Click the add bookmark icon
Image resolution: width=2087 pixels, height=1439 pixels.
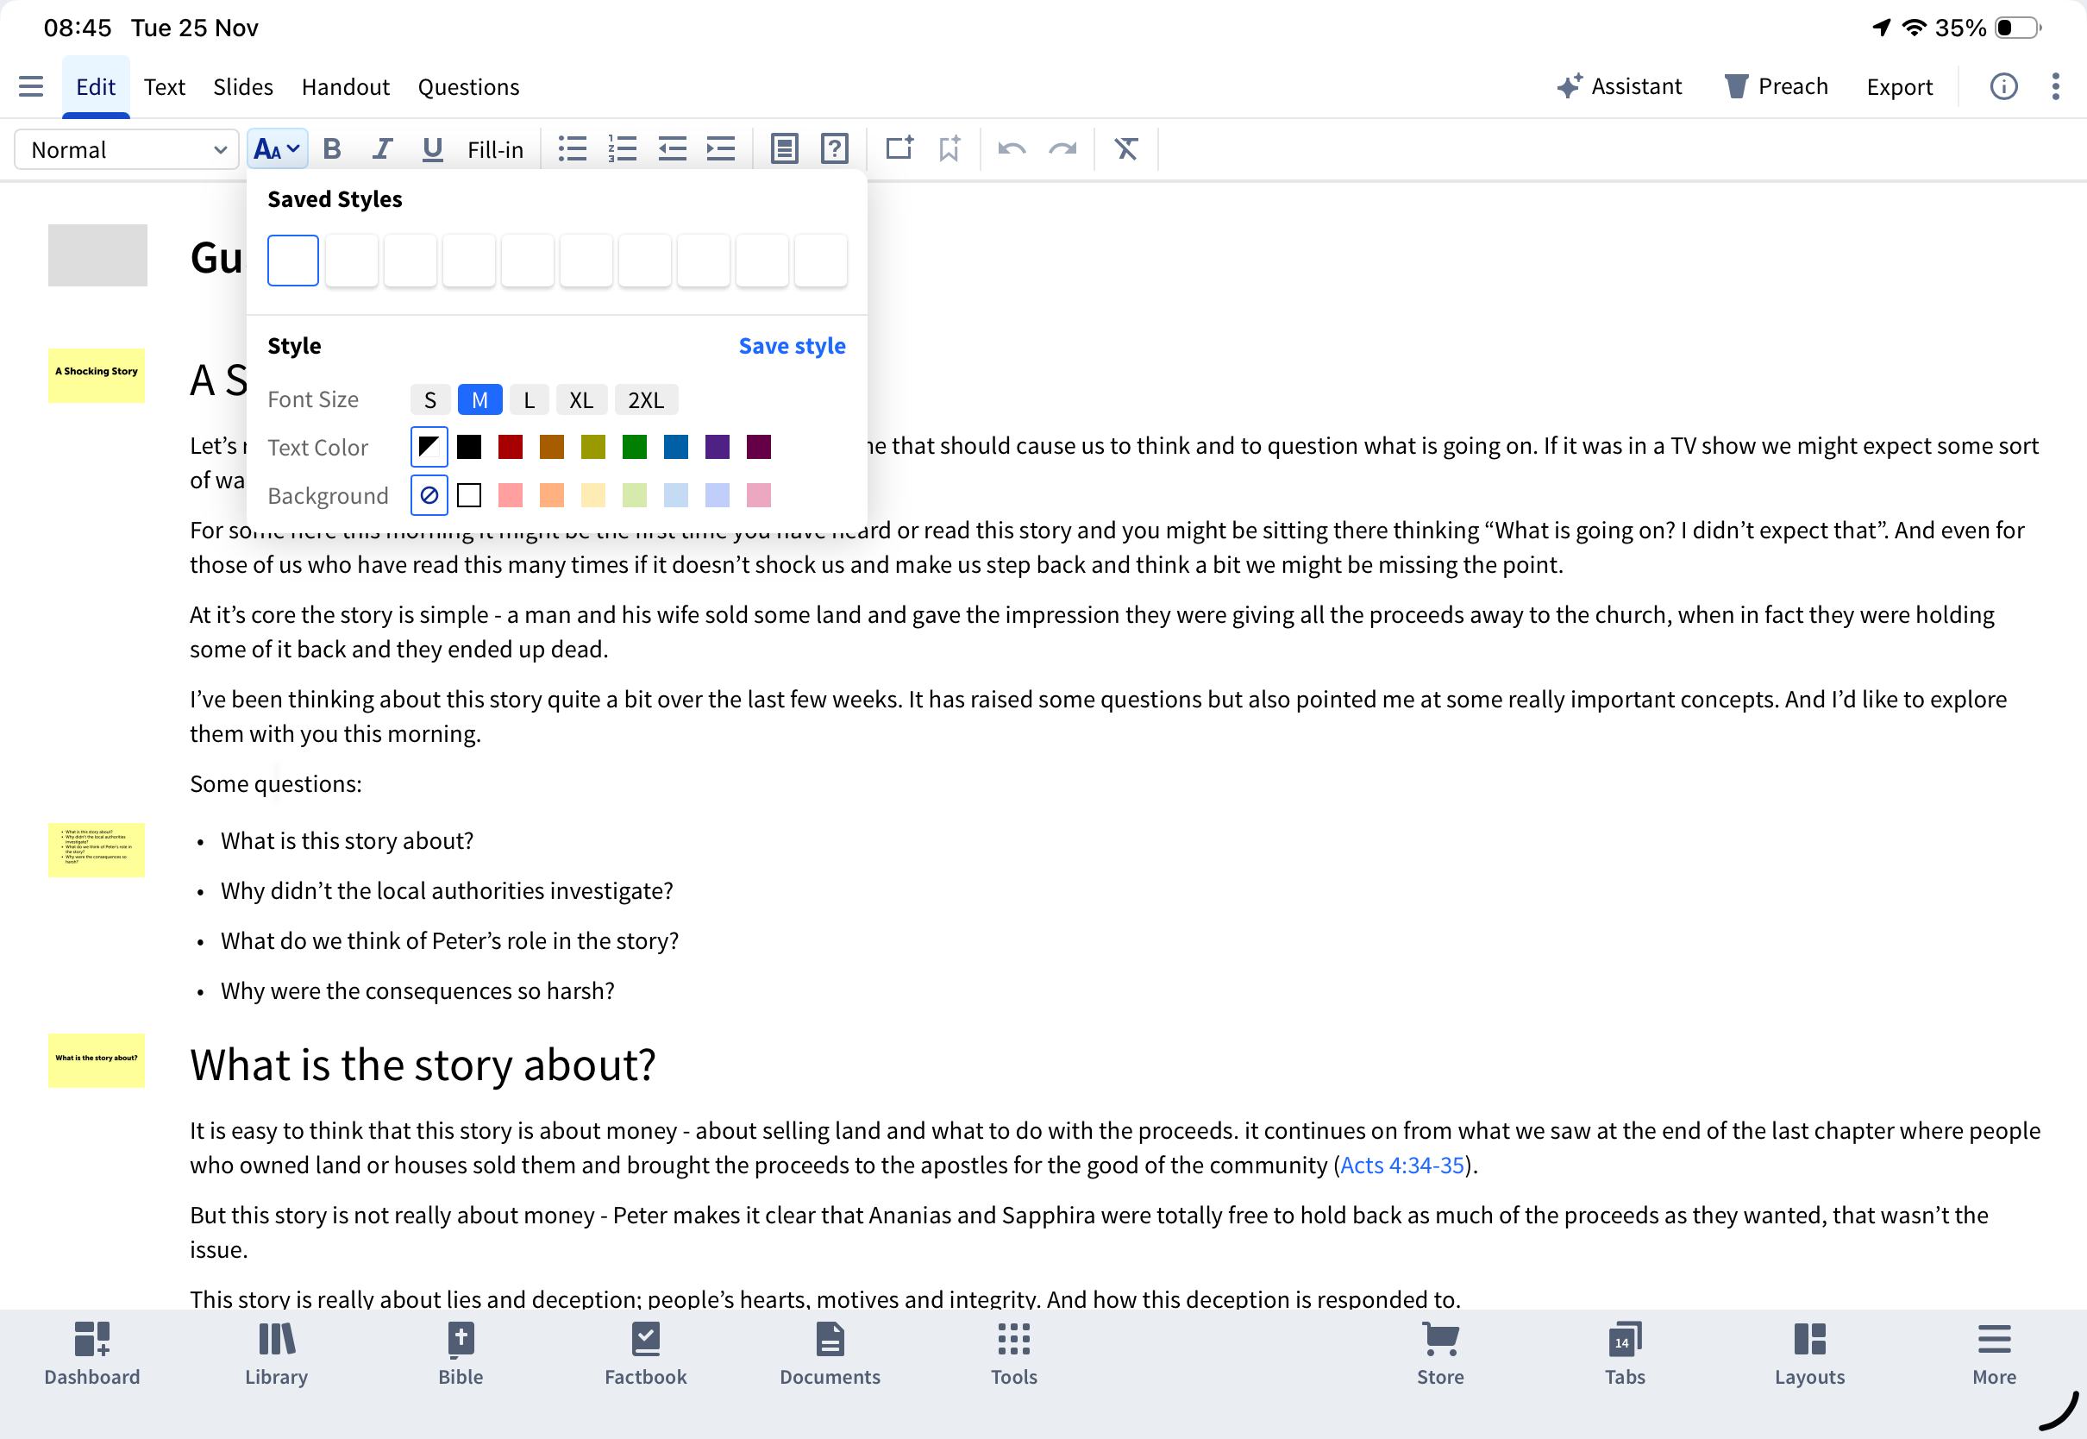[949, 148]
